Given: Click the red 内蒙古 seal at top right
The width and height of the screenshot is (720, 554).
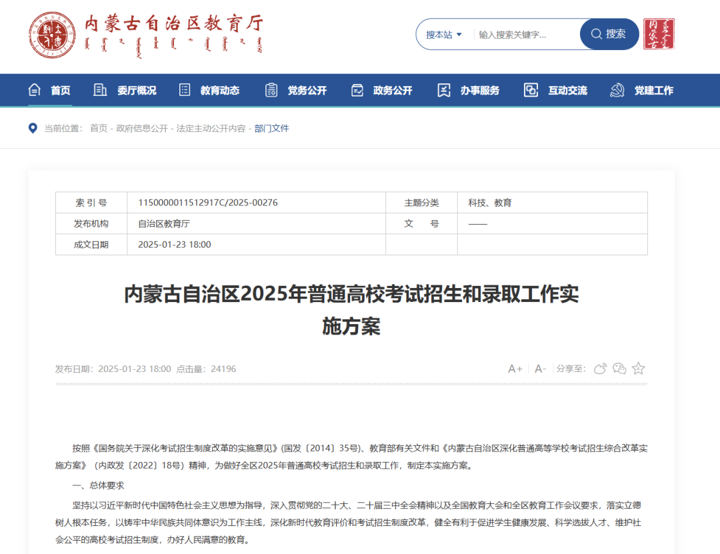Looking at the screenshot, I should [659, 33].
